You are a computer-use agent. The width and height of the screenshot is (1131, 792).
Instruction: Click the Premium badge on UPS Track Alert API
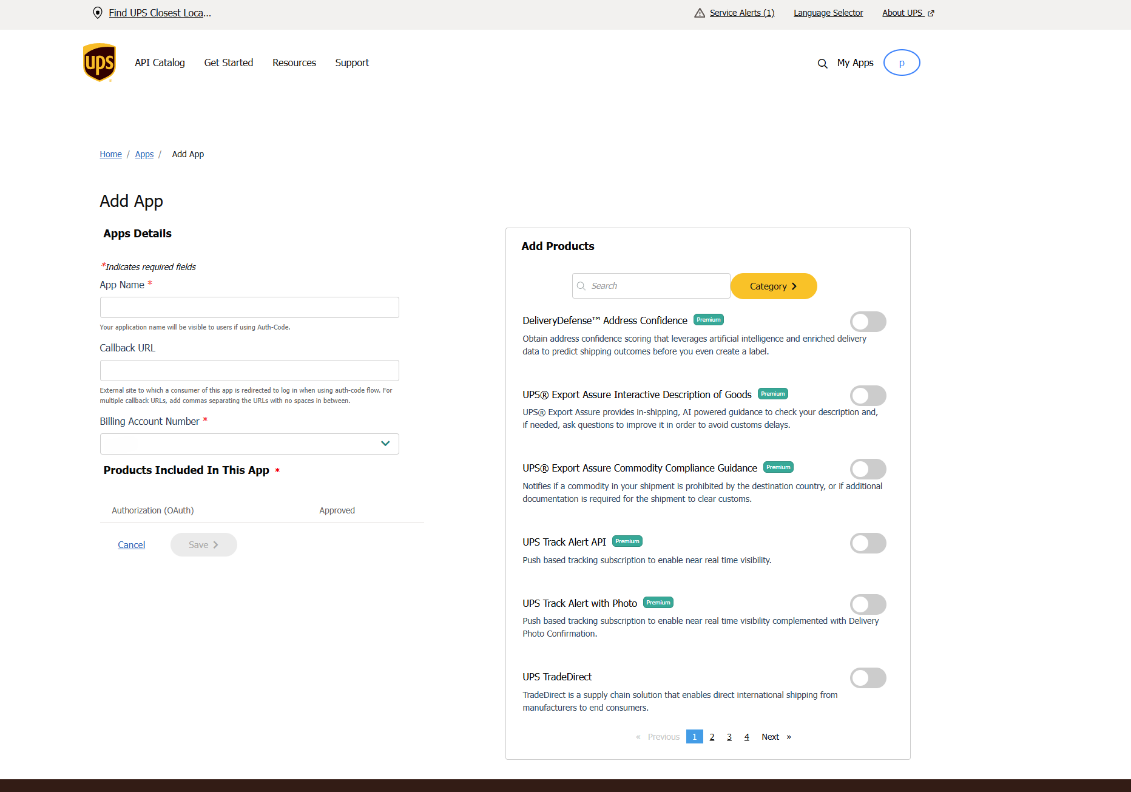627,541
